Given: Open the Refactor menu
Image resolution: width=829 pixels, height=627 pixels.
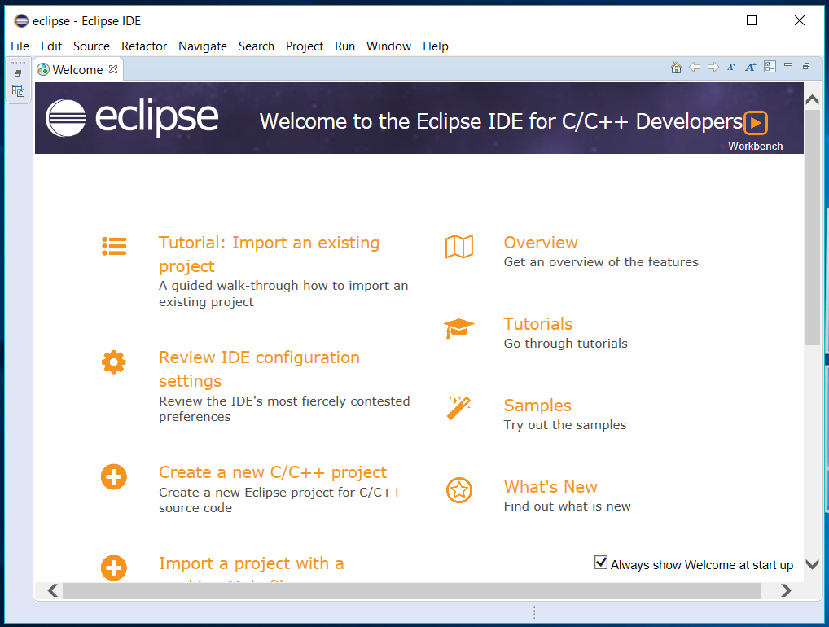Looking at the screenshot, I should (144, 46).
